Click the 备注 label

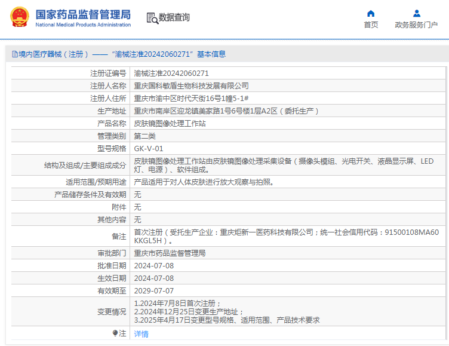coord(119,237)
